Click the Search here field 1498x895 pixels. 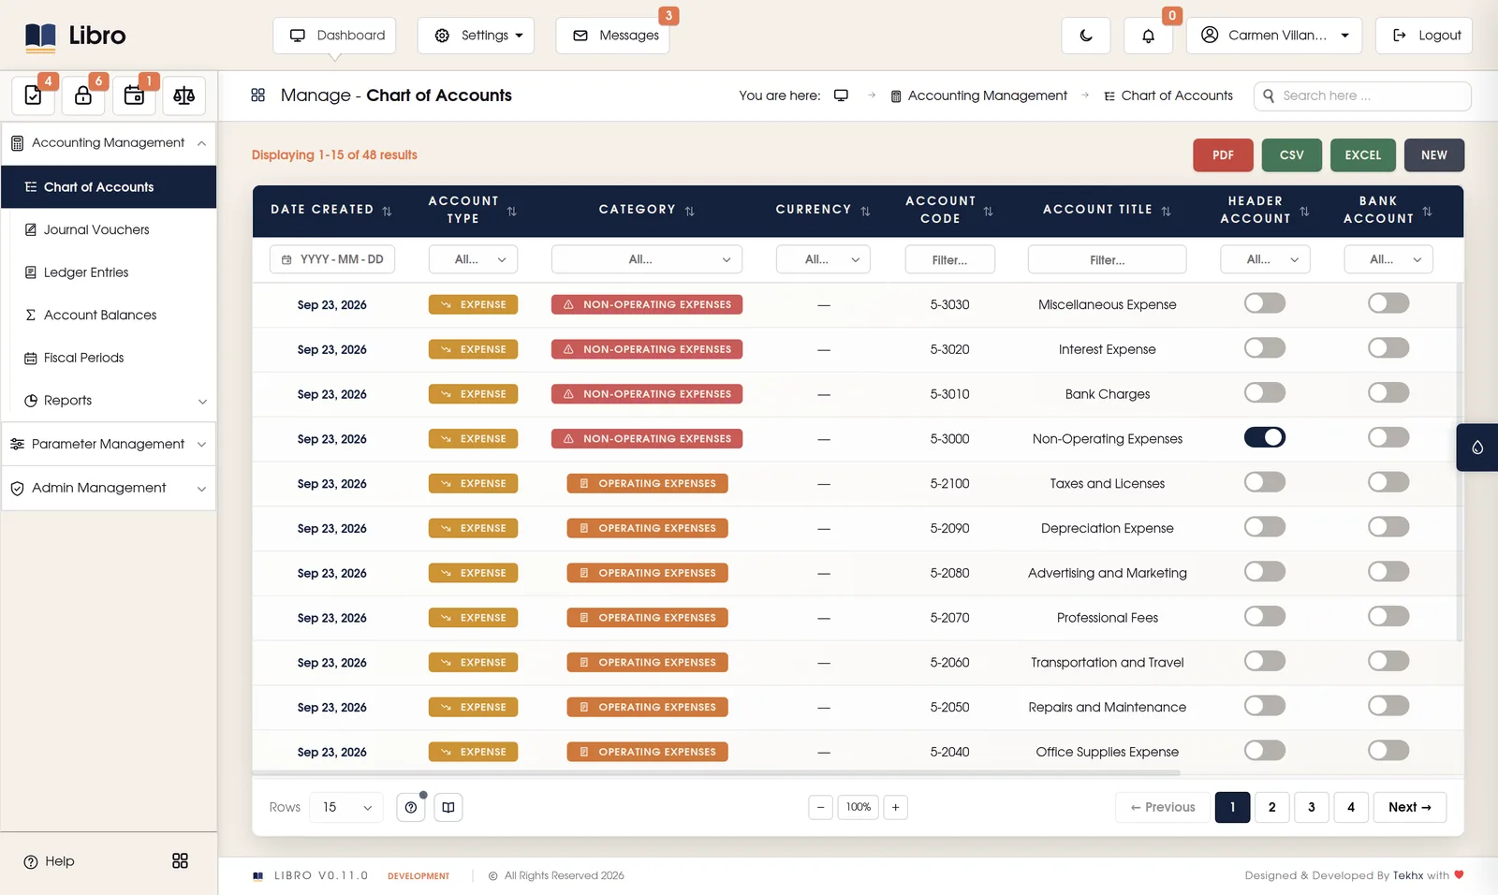1362,95
